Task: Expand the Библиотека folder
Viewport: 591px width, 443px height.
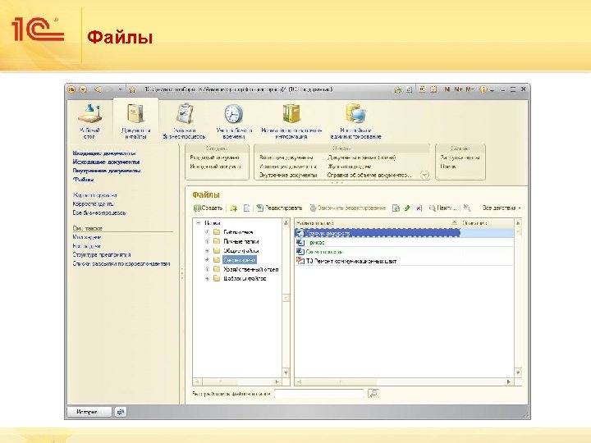Action: pos(207,232)
